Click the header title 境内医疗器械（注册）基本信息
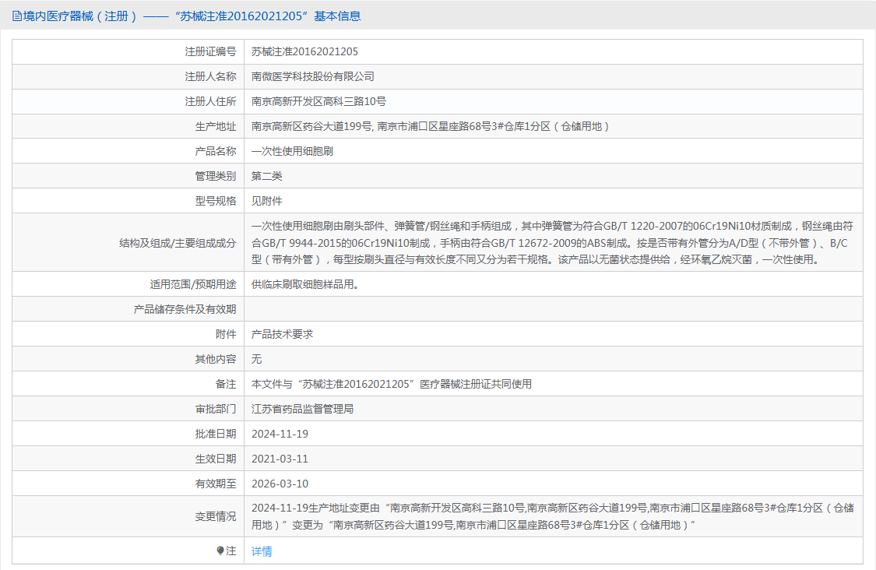Image resolution: width=876 pixels, height=570 pixels. click(x=192, y=16)
